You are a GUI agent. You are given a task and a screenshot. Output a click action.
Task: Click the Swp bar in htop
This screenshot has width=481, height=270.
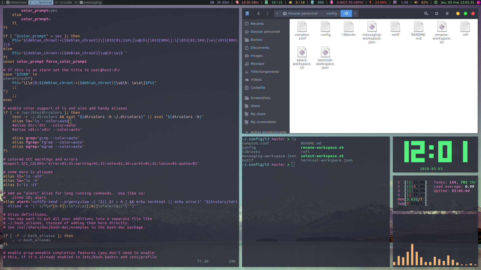412,203
